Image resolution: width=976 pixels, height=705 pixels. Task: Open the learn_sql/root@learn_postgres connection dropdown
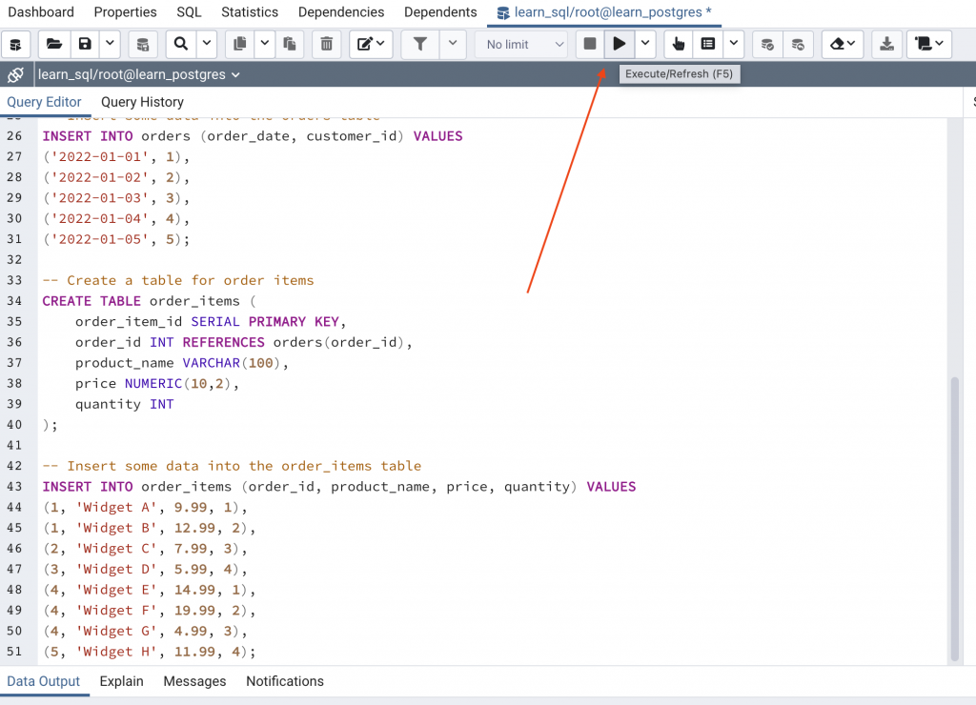139,74
